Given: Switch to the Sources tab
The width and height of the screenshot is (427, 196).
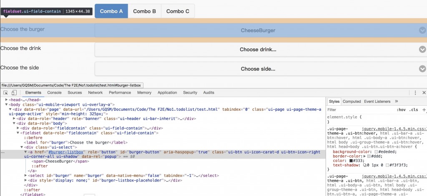Looking at the screenshot, I should point(75,92).
